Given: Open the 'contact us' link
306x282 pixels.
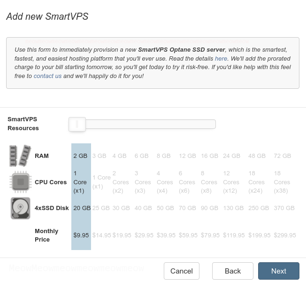Looking at the screenshot, I should 47,76.
